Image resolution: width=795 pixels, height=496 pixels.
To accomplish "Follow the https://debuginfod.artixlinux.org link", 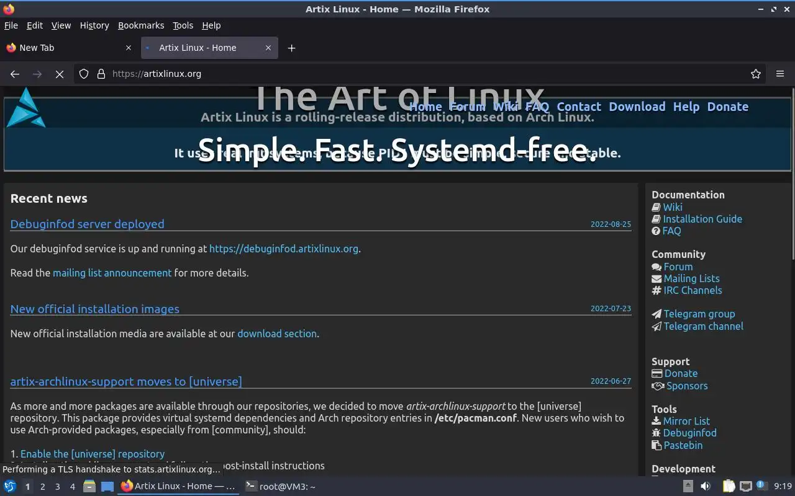I will click(x=284, y=249).
